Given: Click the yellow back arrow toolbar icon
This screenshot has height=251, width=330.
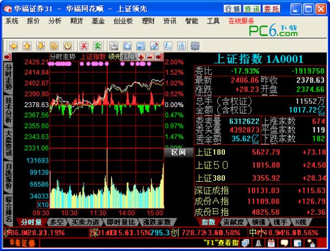Looking at the screenshot, I should coord(14,46).
